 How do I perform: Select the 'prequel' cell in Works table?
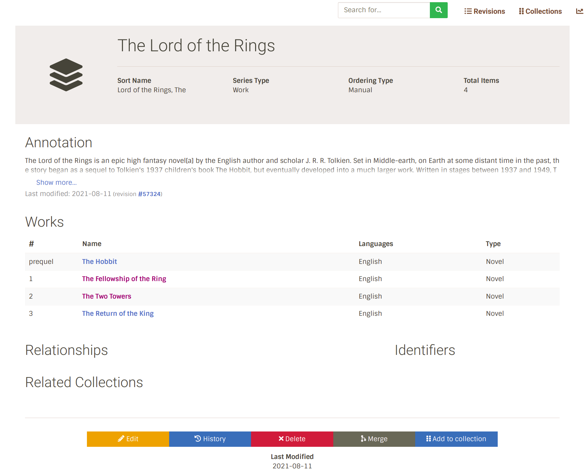[x=41, y=261]
